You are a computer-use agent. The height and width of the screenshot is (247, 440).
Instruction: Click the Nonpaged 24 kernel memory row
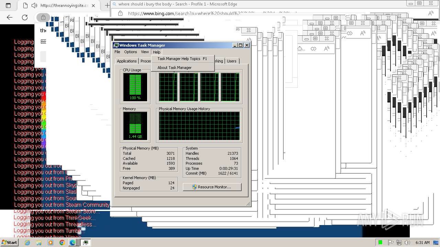coord(148,188)
